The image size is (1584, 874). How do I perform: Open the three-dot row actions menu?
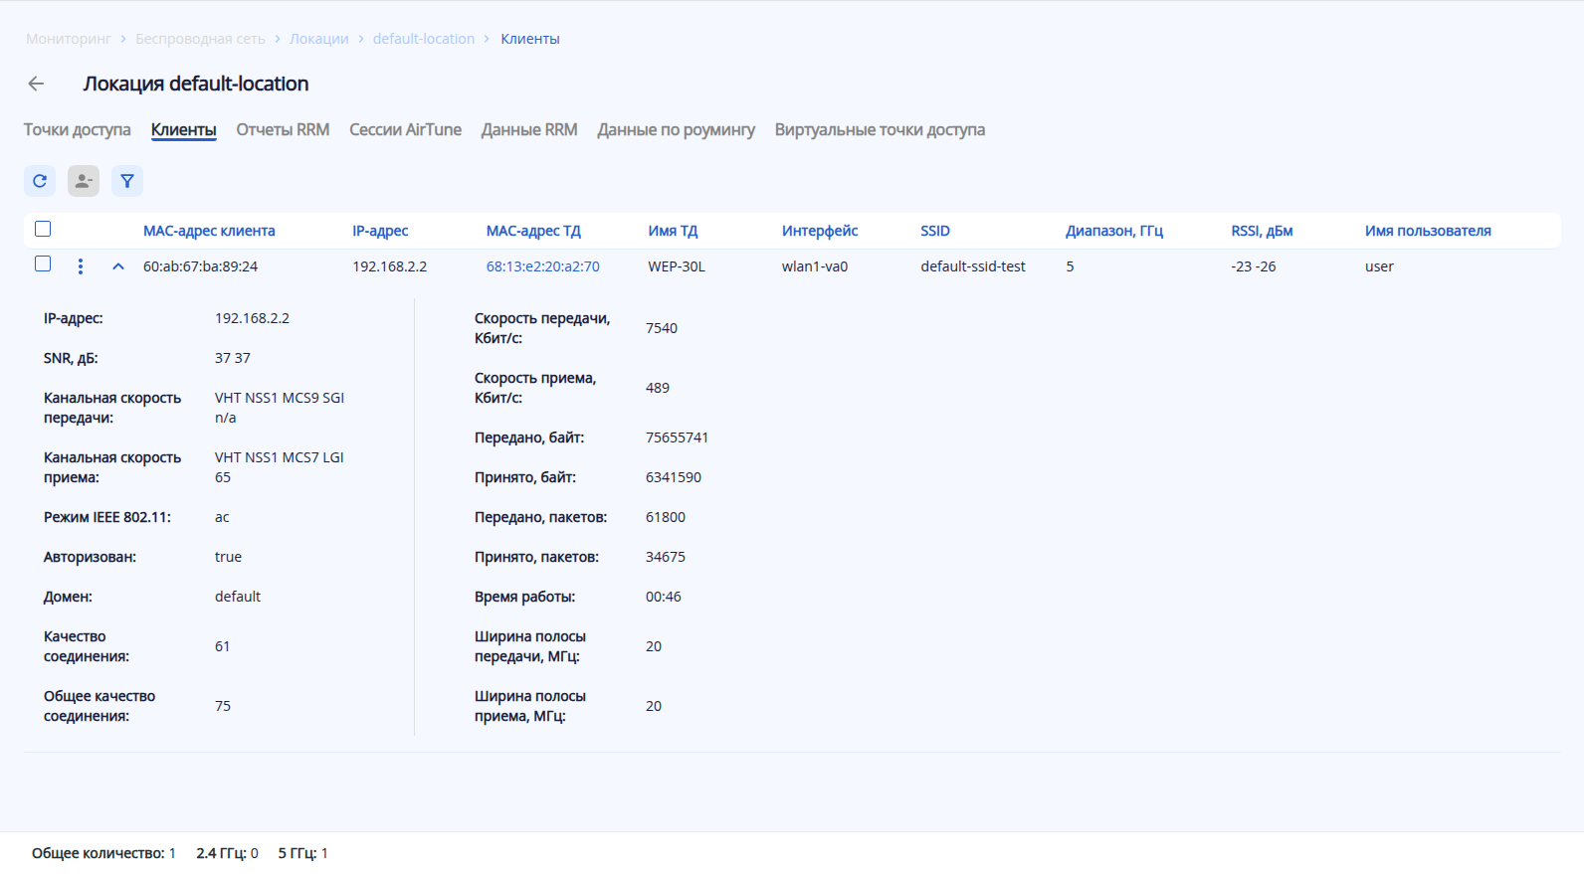[81, 266]
